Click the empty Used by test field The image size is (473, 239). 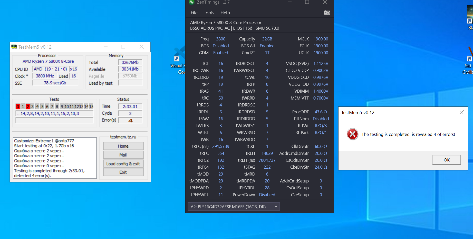tap(130, 83)
